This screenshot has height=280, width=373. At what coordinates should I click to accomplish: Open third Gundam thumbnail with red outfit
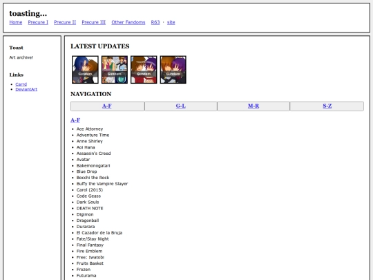click(x=144, y=70)
